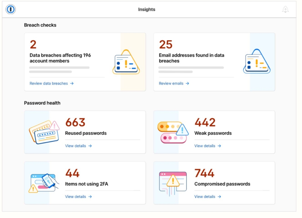
Task: Click the Email addresses found in data breaches card
Action: pyautogui.click(x=214, y=62)
